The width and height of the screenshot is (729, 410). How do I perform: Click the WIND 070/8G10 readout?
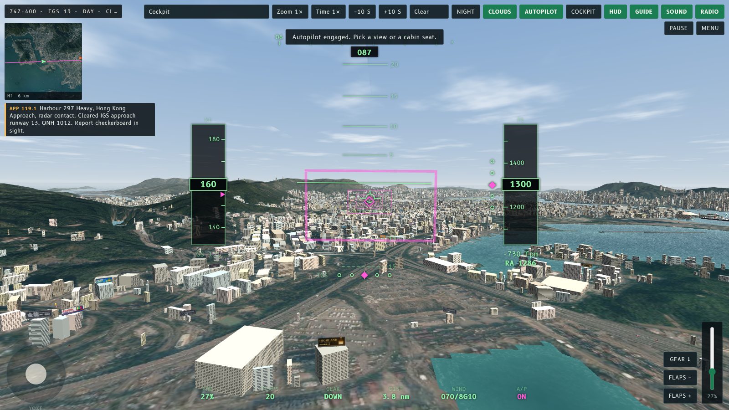[458, 393]
